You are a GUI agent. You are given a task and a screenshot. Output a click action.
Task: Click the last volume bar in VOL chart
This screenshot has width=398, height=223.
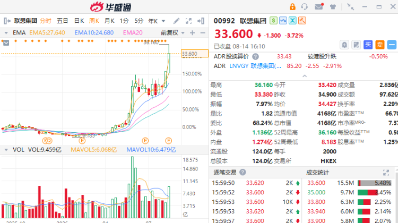[x=169, y=202]
